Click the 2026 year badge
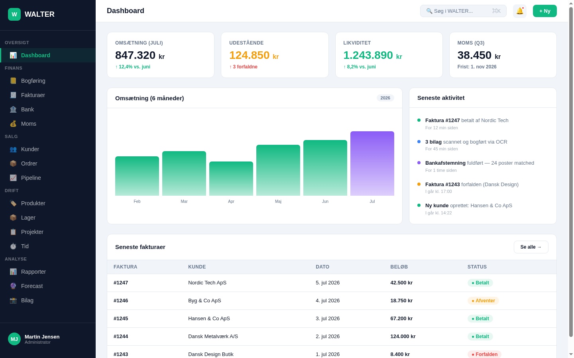574x358 pixels. [x=385, y=98]
